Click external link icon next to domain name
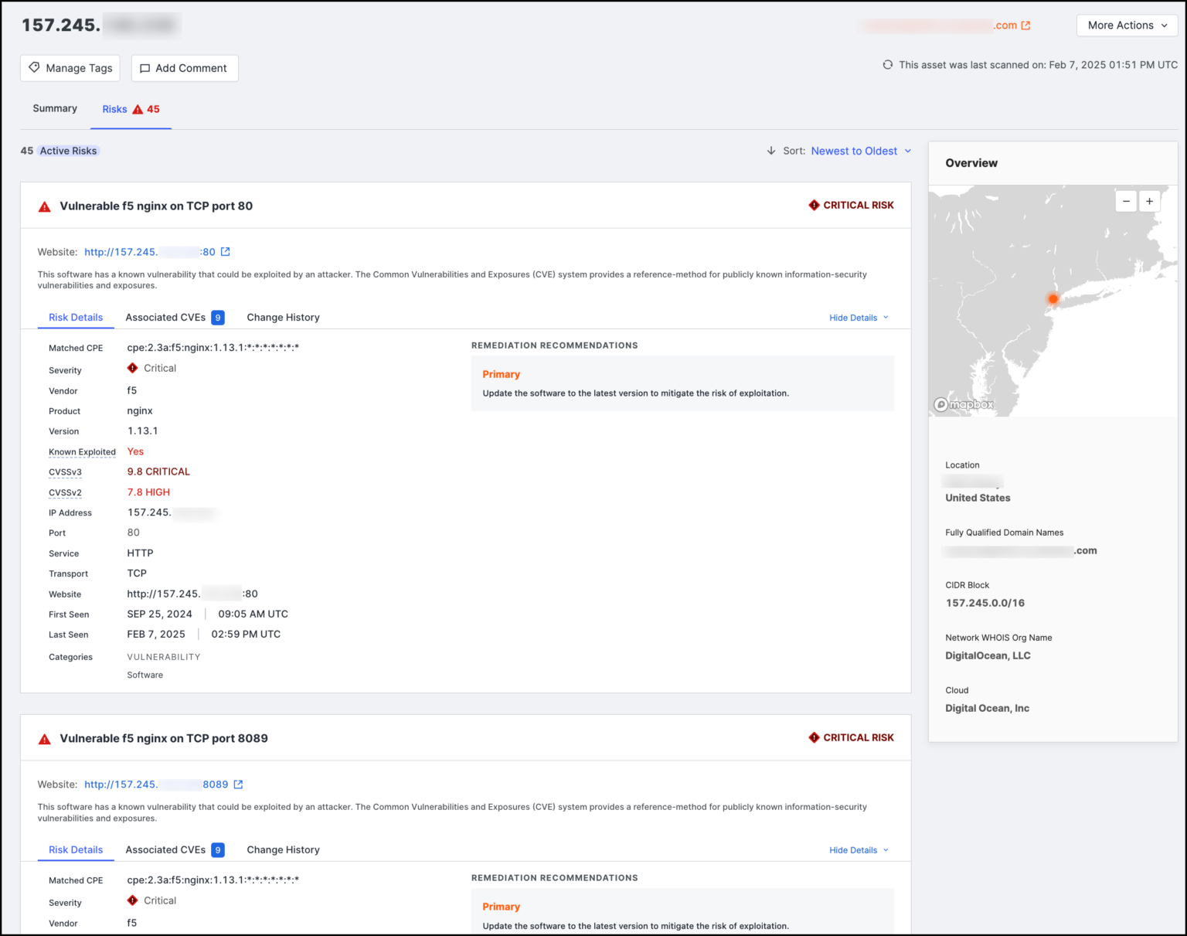 [x=1025, y=26]
